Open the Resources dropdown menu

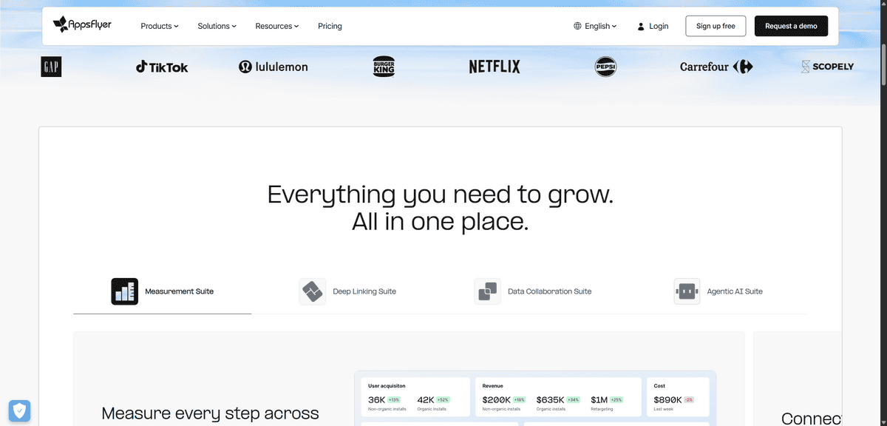click(x=276, y=26)
